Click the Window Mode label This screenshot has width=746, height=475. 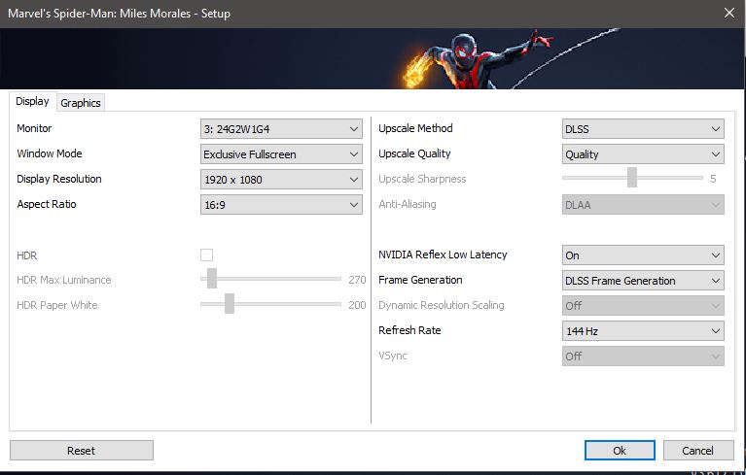pos(50,153)
